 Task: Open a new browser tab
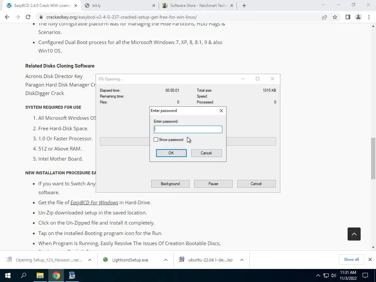[244, 6]
